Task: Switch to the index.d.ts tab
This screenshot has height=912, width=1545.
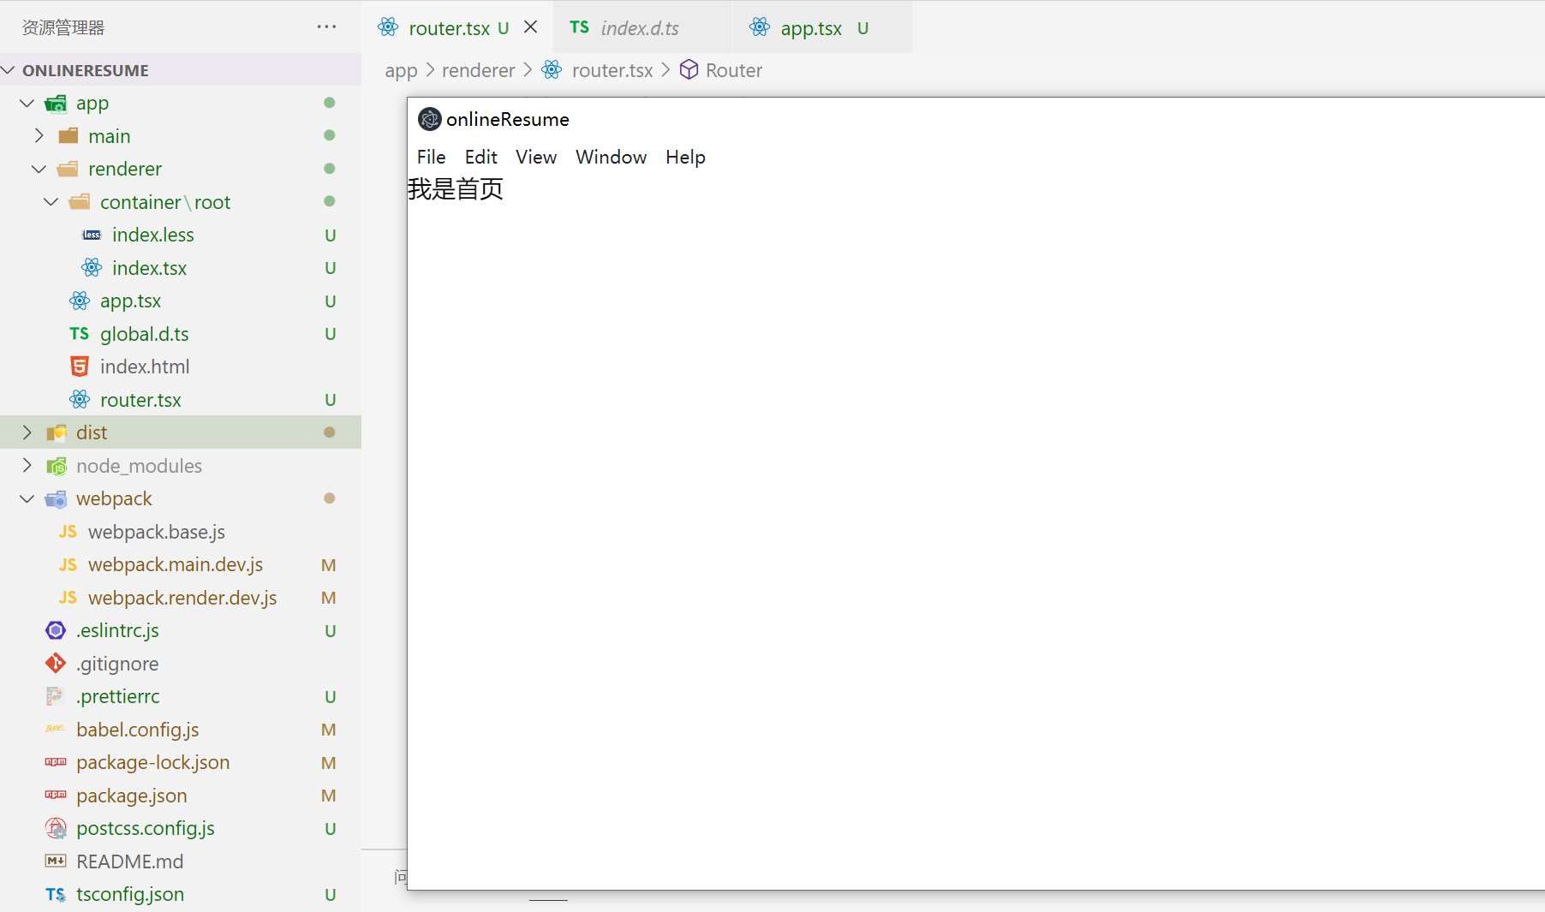Action: [639, 28]
